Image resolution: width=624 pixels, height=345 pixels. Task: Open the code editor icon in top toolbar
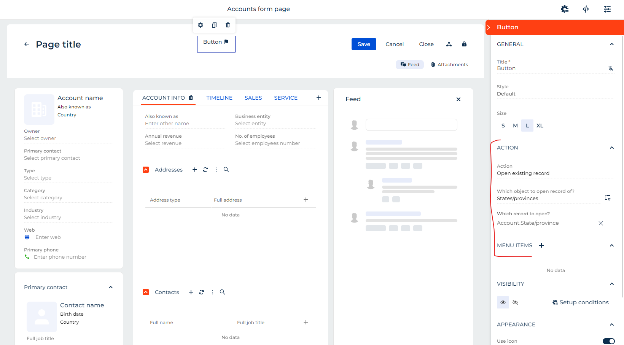tap(586, 9)
